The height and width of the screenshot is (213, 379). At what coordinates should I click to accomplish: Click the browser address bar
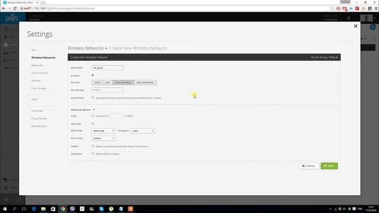coord(174,8)
